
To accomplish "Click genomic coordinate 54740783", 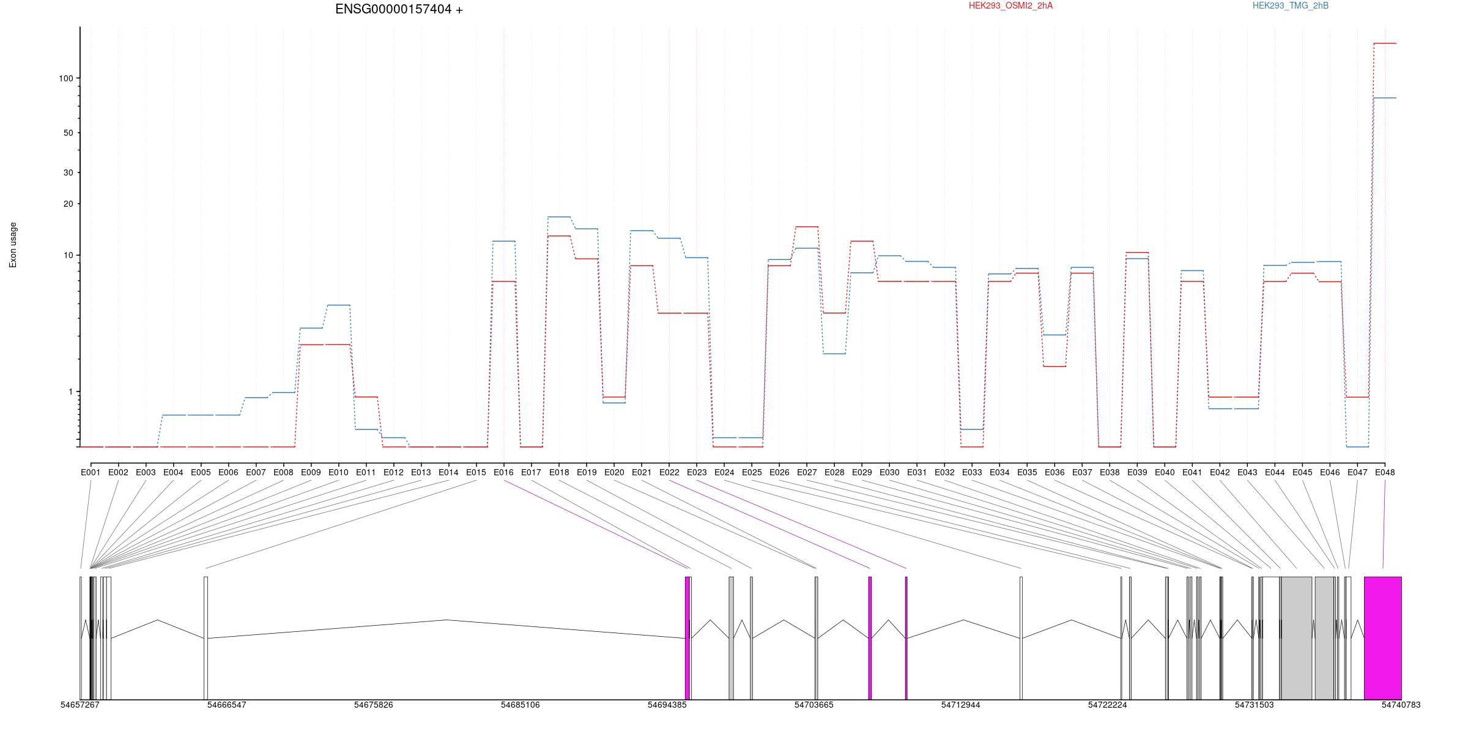I will 1401,705.
